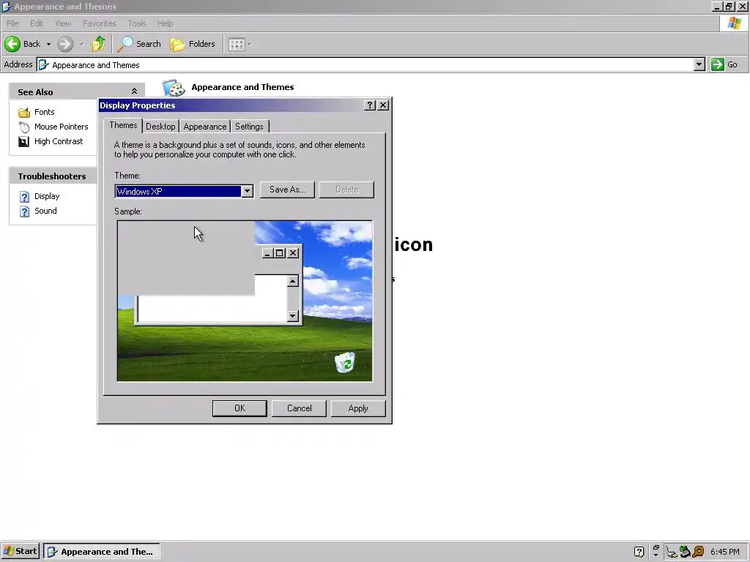The height and width of the screenshot is (562, 750).
Task: Click the title bar Appearance and Themes icon
Action: (7, 7)
